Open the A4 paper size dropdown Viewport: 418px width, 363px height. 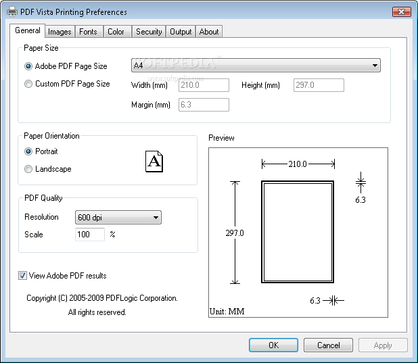256,66
